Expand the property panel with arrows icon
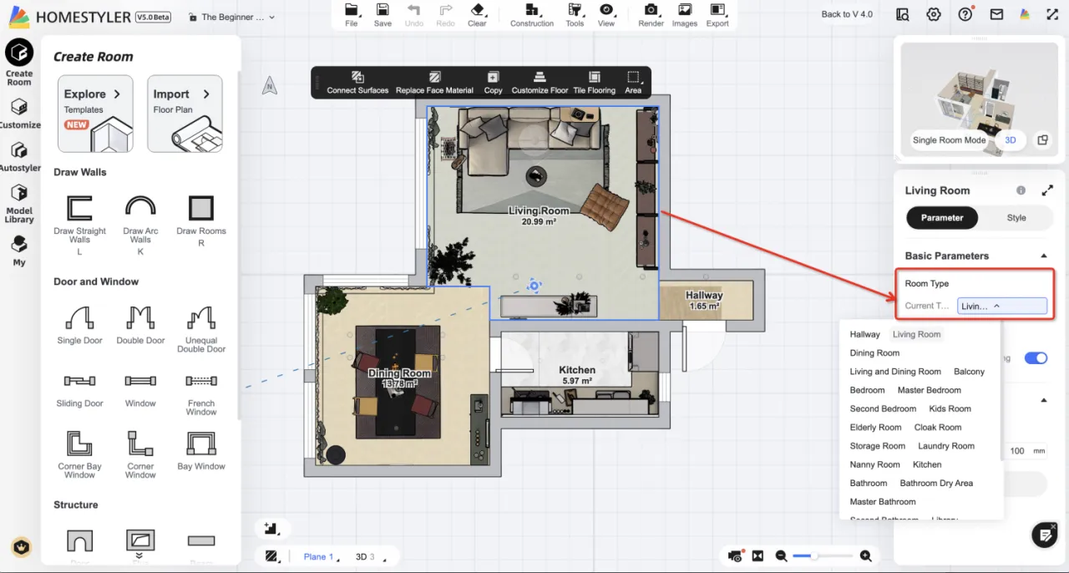Screen dimensions: 1069x573 1047,190
